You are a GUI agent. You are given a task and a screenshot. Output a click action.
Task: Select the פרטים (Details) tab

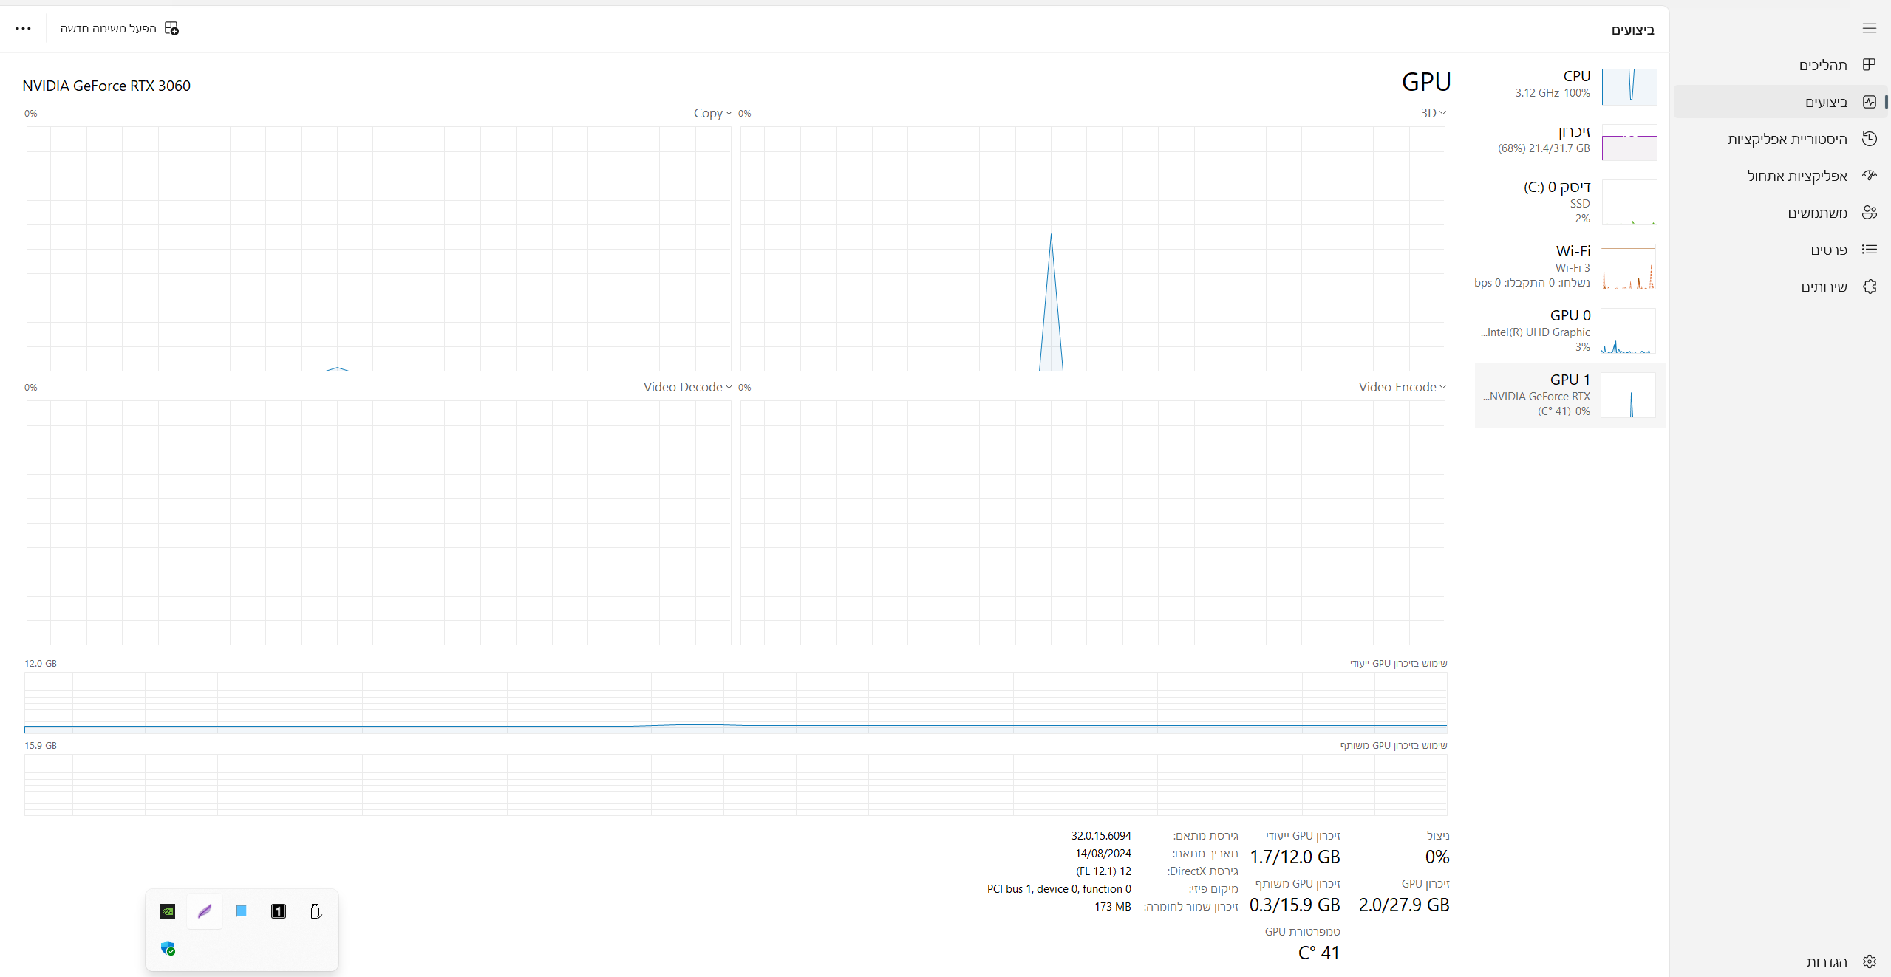click(1780, 250)
